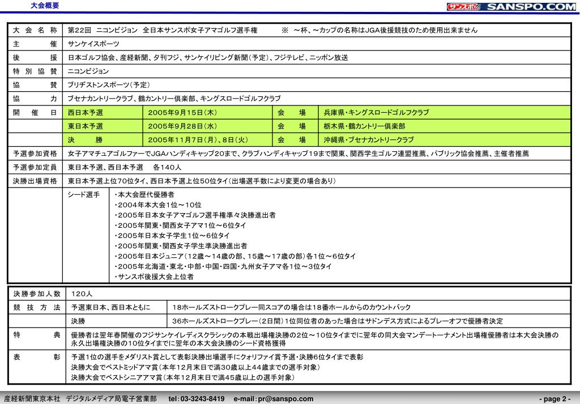Click the サンスポ後援大会上位者 line
This screenshot has height=404, width=580.
[154, 277]
